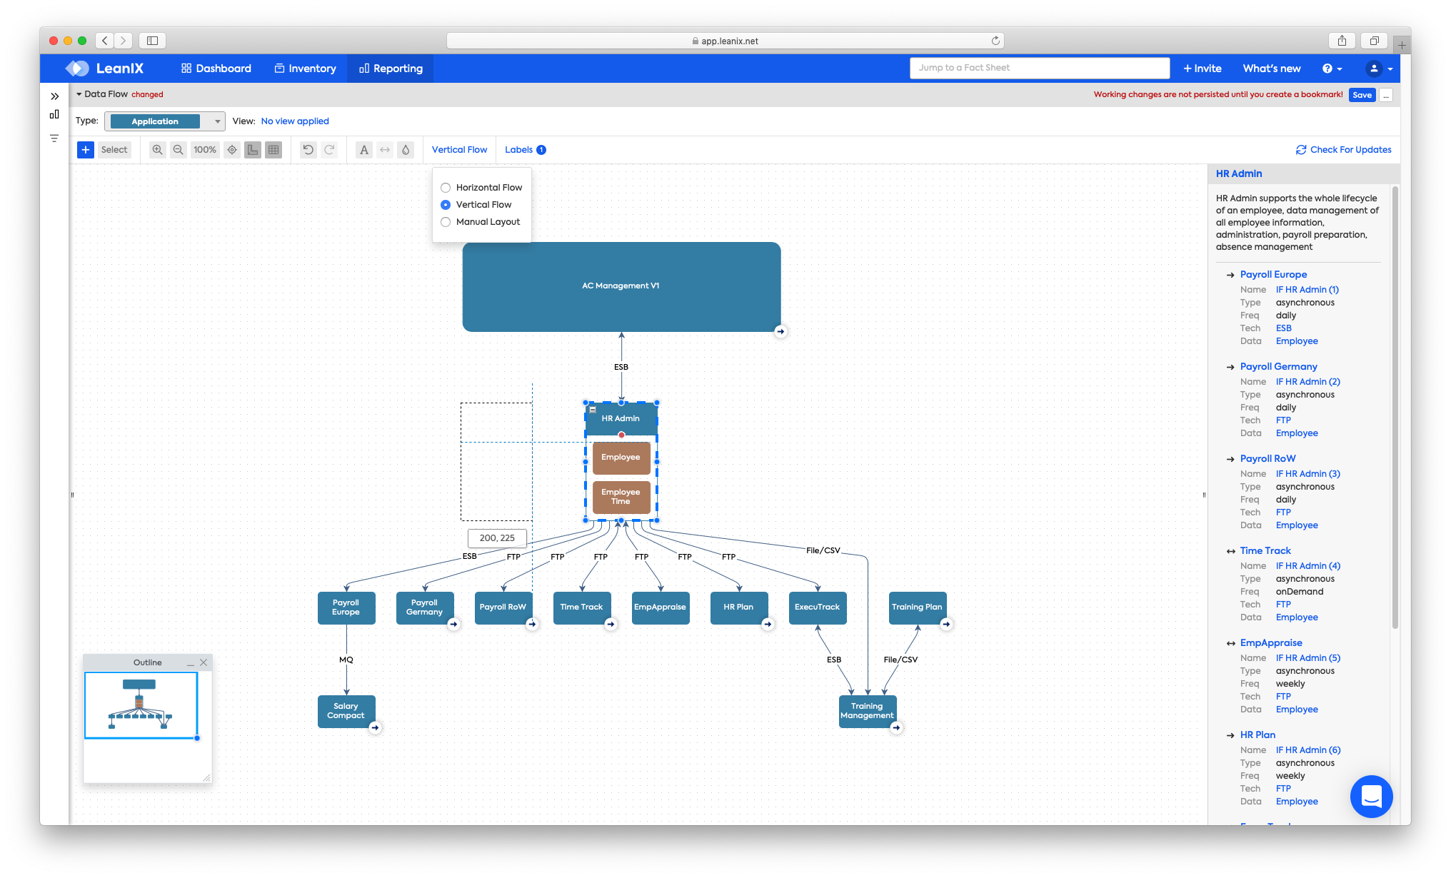
Task: Open the more options ellipsis button
Action: coord(1386,95)
